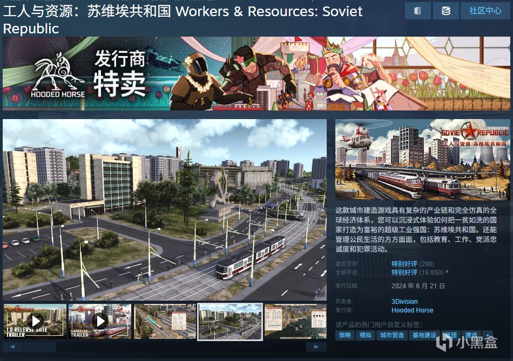Viewport: 513px width, 361px height.
Task: Play the Gameplay Trailer thumbnail
Action: (100, 321)
